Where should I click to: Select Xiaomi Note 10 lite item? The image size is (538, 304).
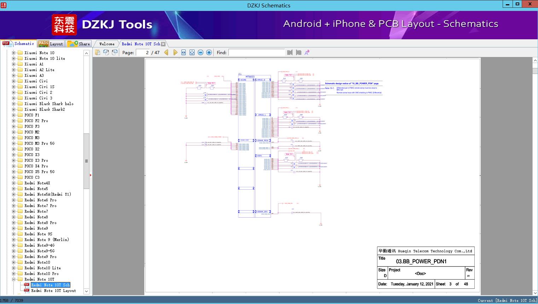[45, 58]
